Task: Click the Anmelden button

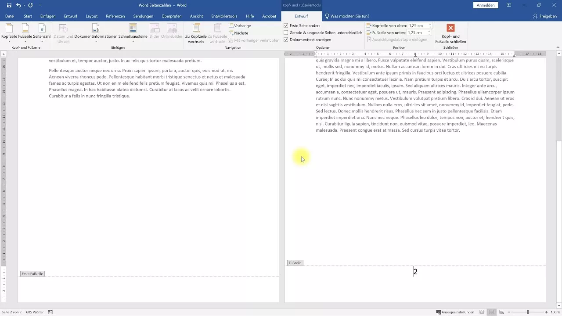Action: tap(485, 5)
